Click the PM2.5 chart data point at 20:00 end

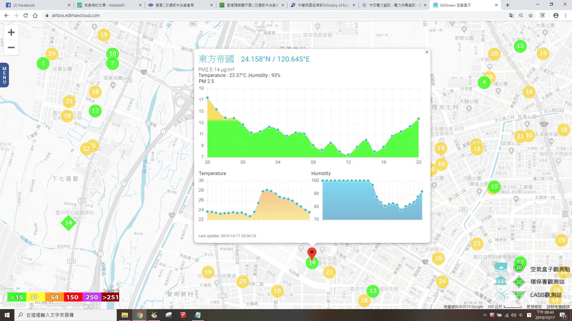[x=419, y=119]
